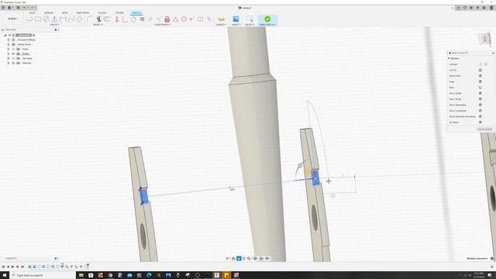Screen dimensions: 496x279
Task: Open Display Settings in navigation bar
Action: pos(255,258)
